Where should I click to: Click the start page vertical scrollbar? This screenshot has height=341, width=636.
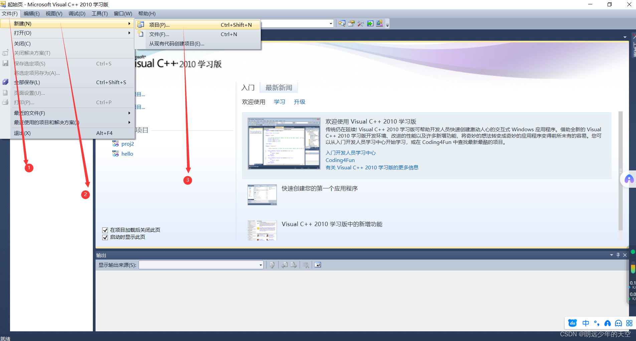click(x=620, y=171)
